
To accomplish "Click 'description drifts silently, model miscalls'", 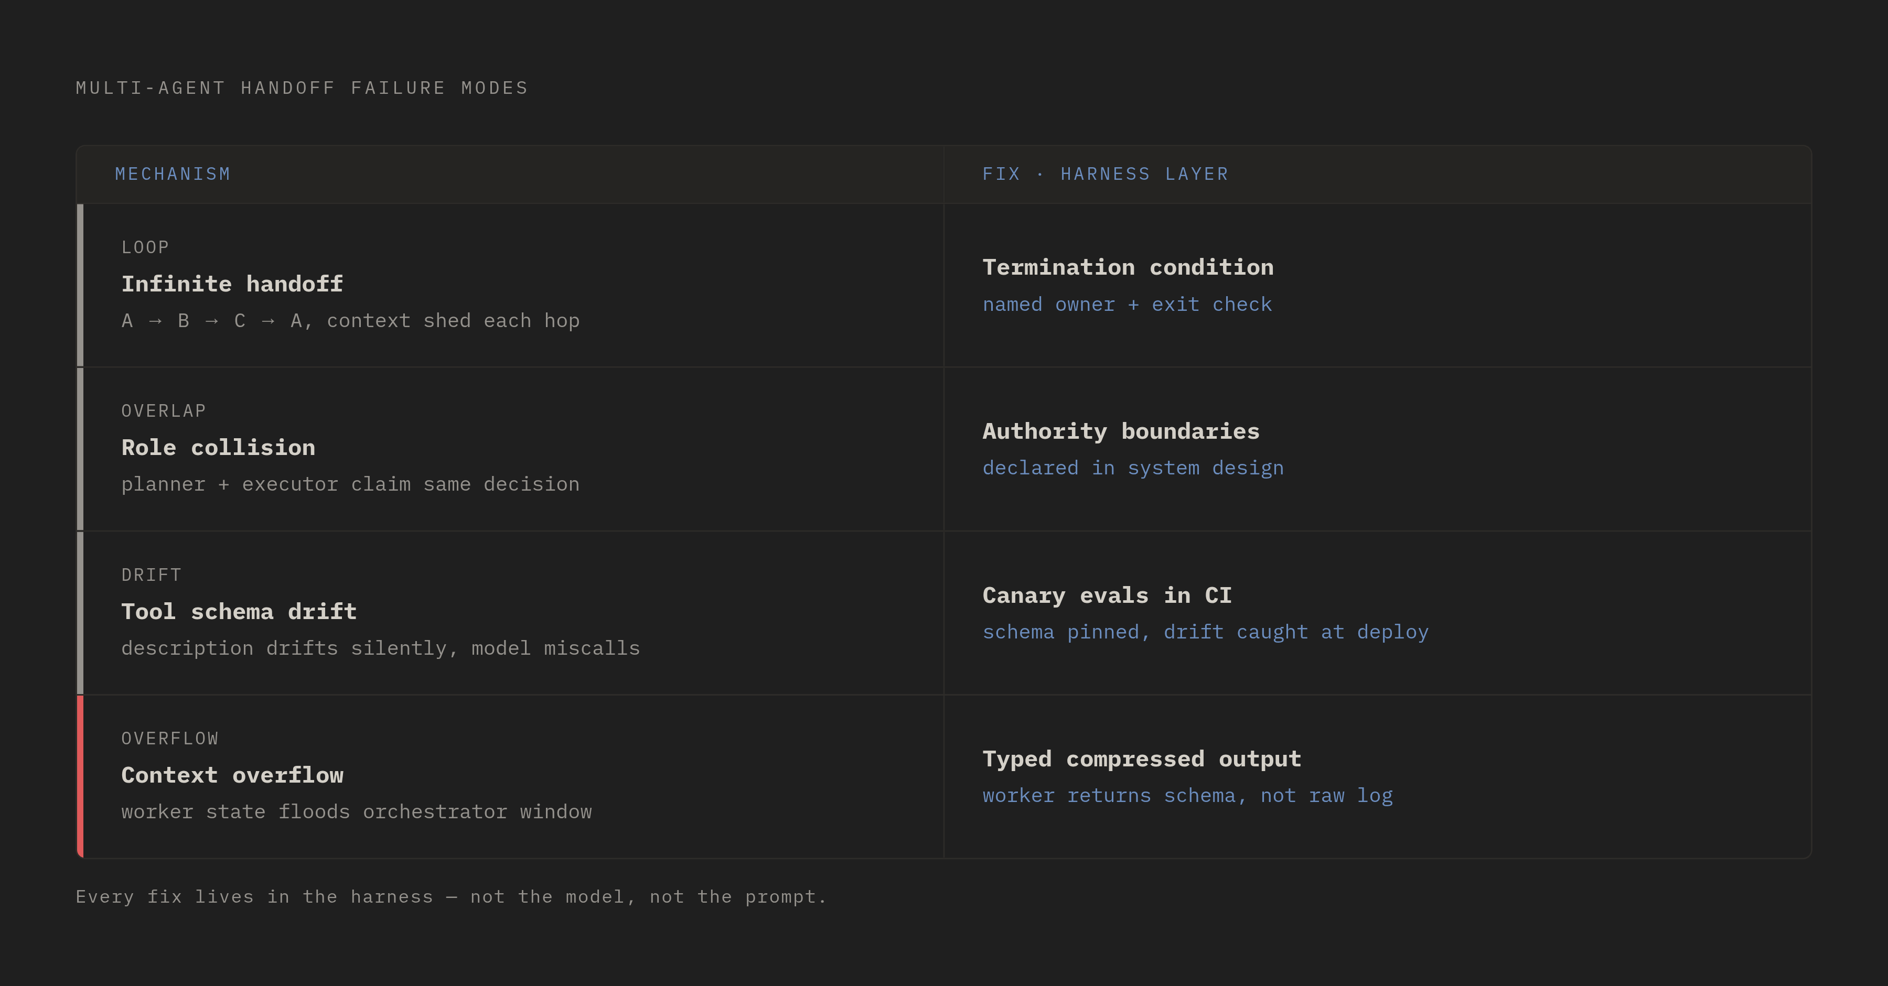I will tap(380, 648).
